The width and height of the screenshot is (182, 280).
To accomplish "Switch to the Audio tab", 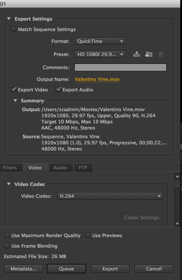I will coord(60,168).
